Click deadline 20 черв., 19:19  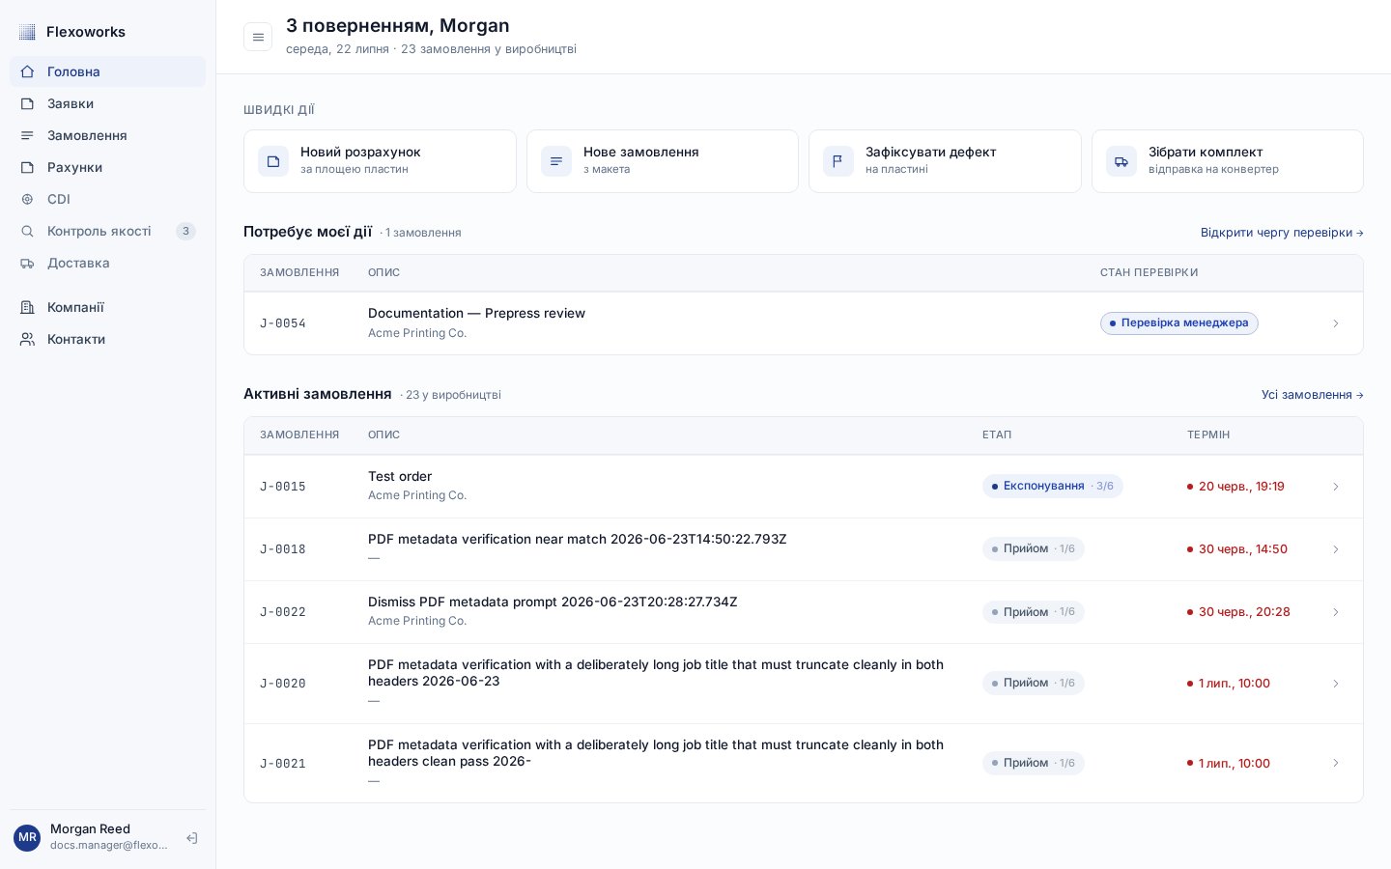1235,487
